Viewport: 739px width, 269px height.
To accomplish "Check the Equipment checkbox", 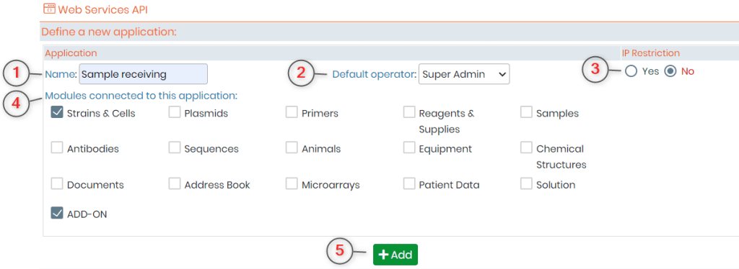I will coord(409,148).
